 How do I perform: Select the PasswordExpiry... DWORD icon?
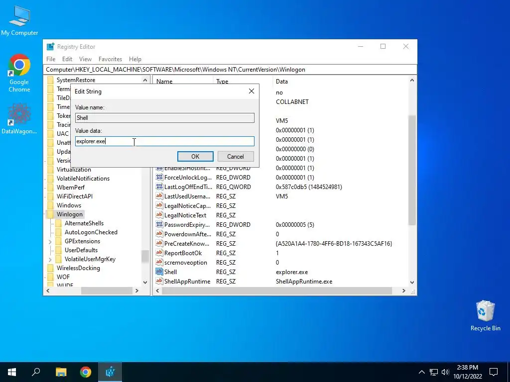click(159, 224)
